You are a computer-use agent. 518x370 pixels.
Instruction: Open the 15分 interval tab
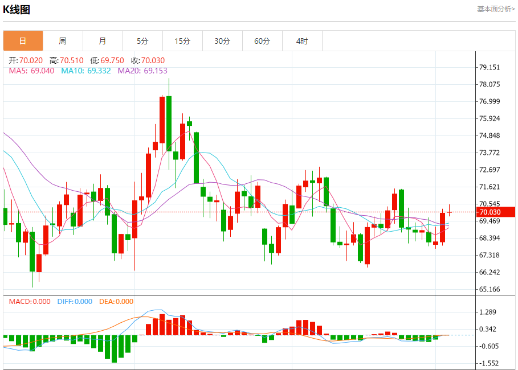tap(182, 41)
